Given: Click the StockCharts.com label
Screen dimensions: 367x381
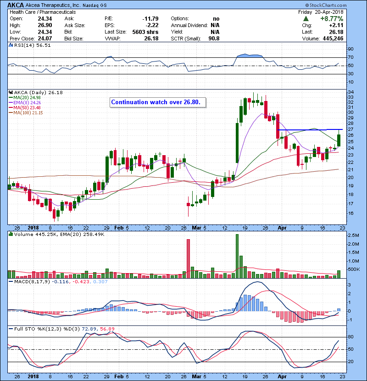Looking at the screenshot, I should [326, 5].
